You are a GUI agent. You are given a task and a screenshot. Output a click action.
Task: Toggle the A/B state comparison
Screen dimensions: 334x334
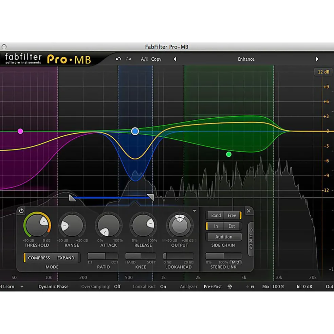click(x=144, y=59)
